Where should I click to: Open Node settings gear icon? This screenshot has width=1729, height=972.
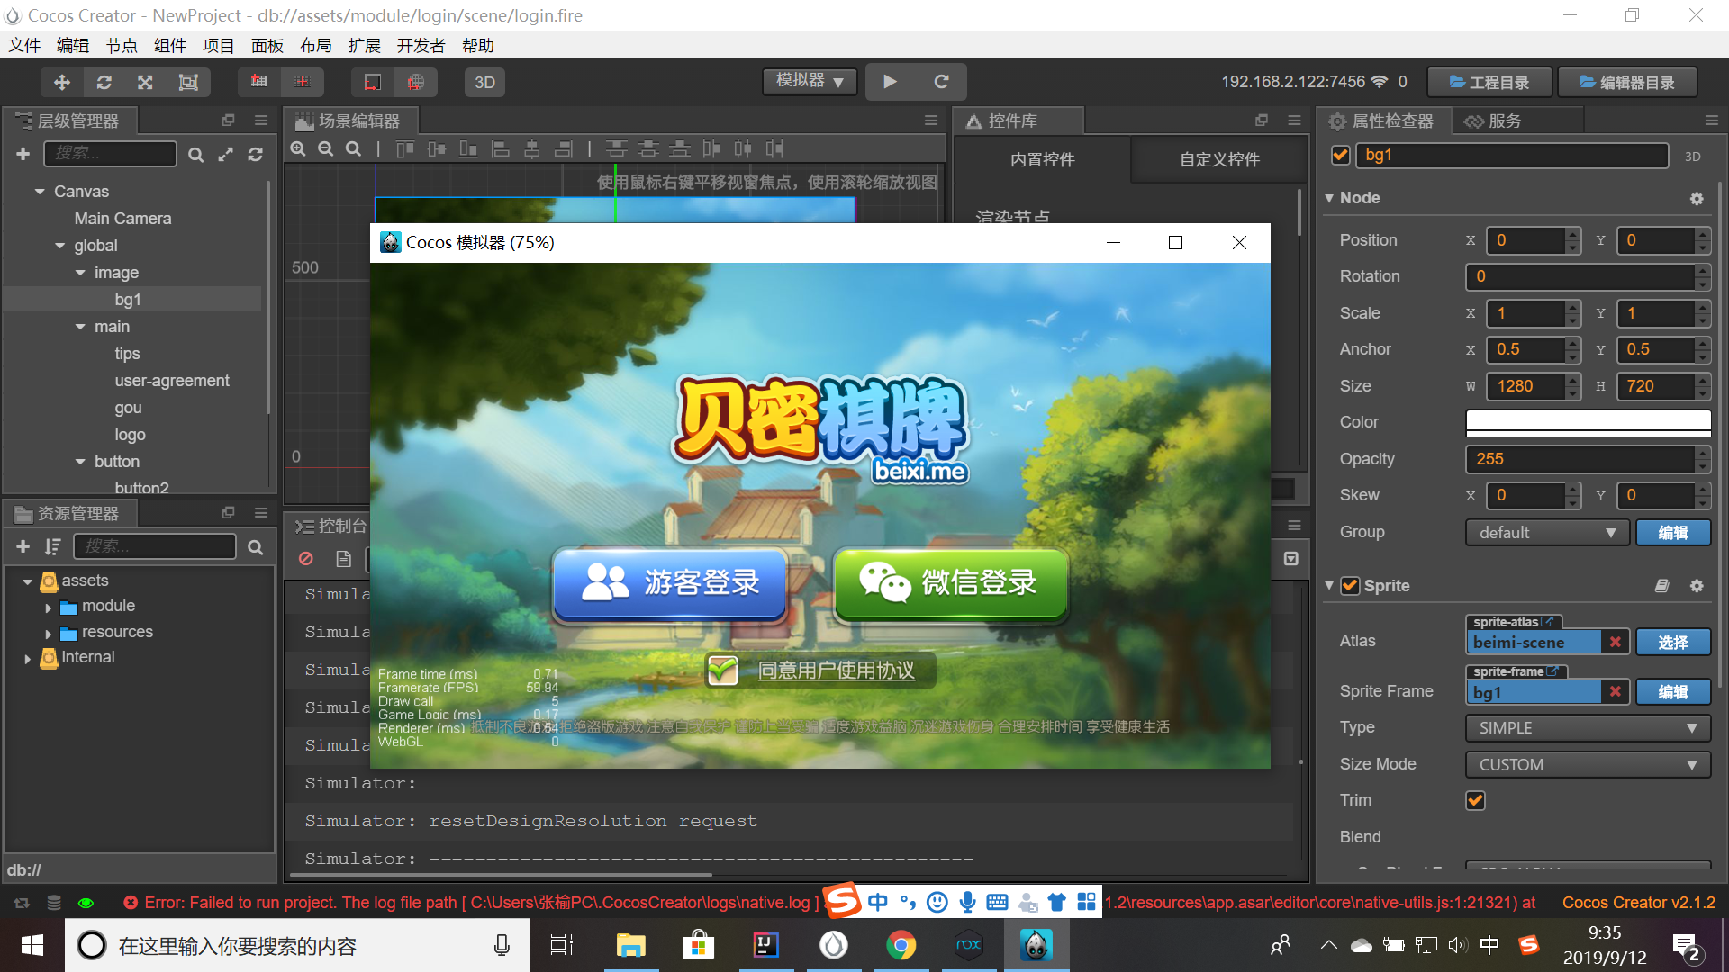coord(1697,198)
